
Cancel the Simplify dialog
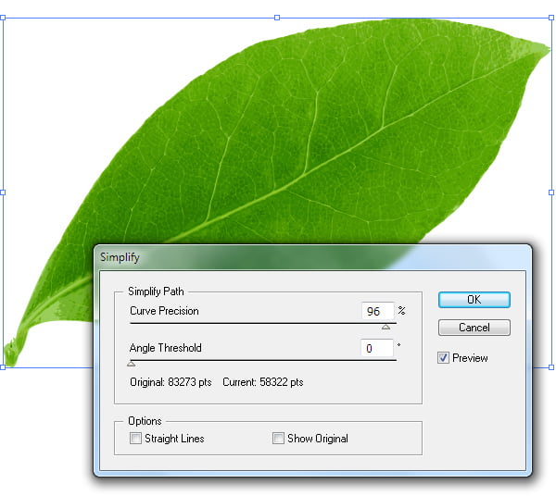[x=474, y=328]
